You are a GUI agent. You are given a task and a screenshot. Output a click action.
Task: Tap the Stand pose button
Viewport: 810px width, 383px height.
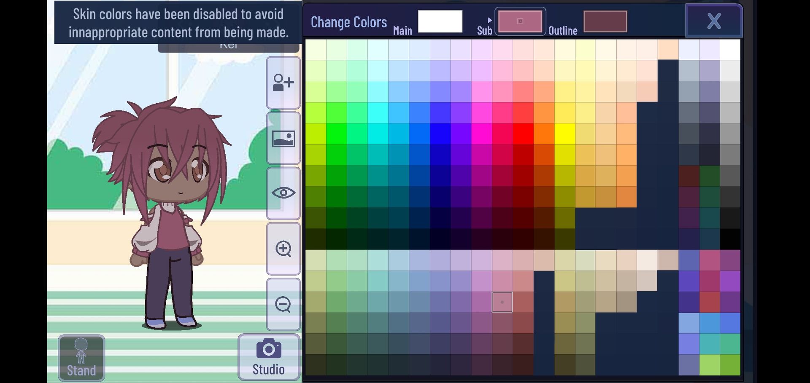(x=81, y=358)
